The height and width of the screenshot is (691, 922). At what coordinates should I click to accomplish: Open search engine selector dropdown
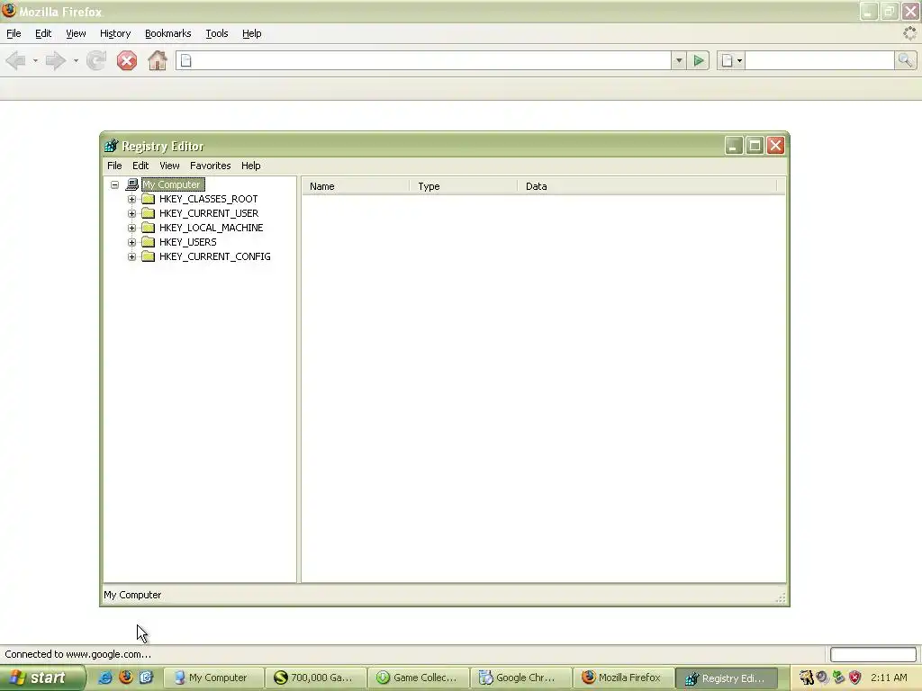click(731, 60)
